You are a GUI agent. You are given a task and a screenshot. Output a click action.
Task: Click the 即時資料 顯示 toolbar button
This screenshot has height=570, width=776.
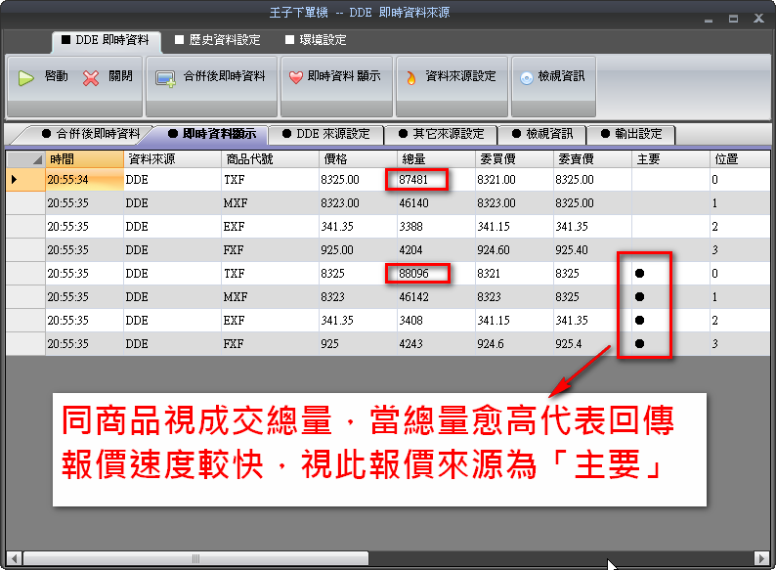(336, 86)
